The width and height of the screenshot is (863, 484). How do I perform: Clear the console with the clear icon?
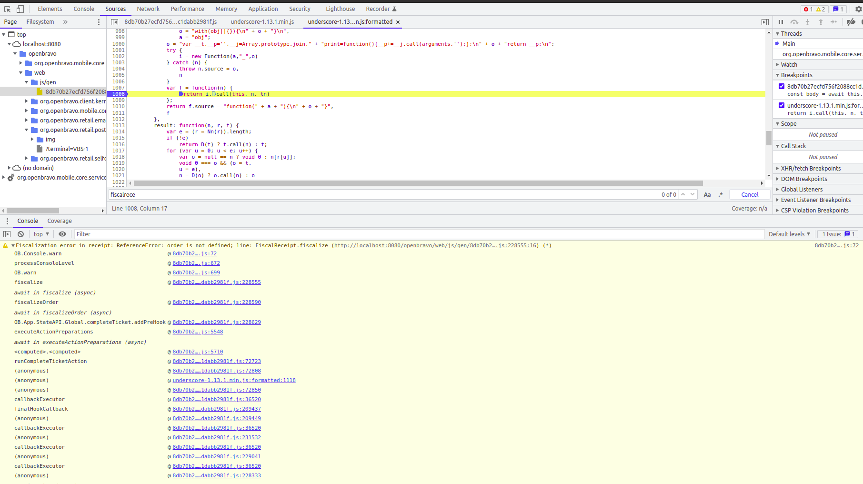(20, 234)
